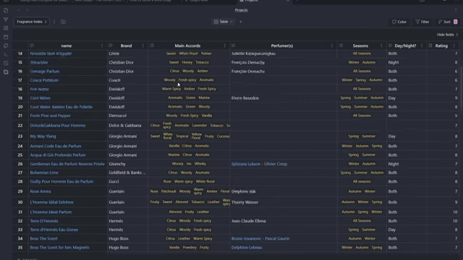463x260 pixels.
Task: Open the more options menu of the Projects pane
Action: tap(456, 10)
